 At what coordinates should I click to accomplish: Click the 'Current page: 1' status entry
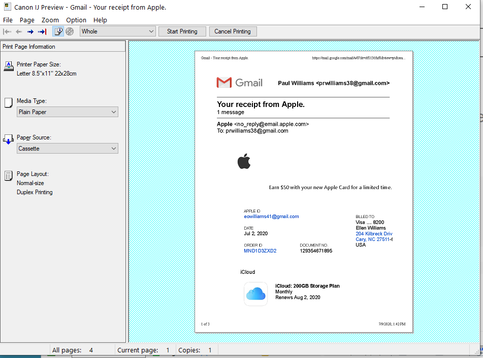tap(143, 350)
